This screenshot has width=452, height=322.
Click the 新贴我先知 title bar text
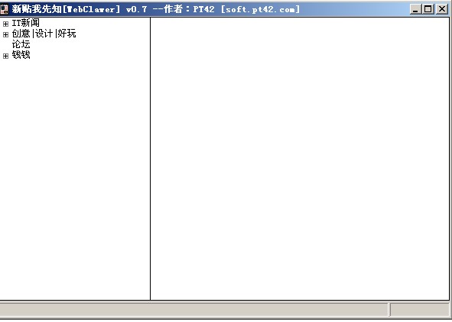(x=37, y=9)
